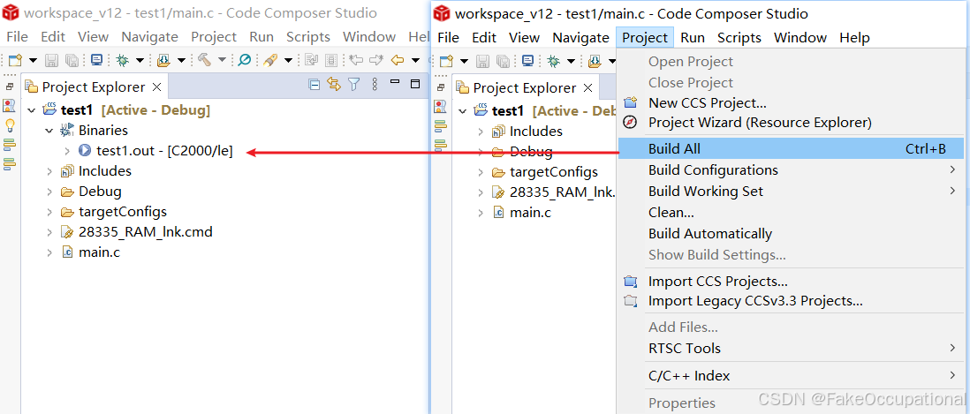
Task: Click green Debug bug icon in window showing Binaries
Action: pos(123,60)
